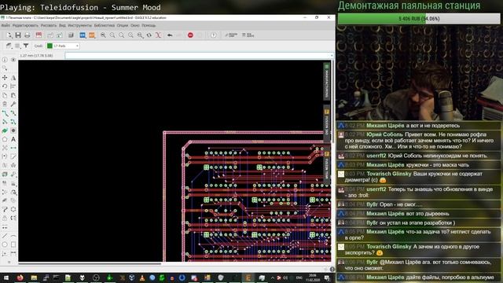Click the undo arrow icon
503x283 pixels.
click(x=170, y=35)
